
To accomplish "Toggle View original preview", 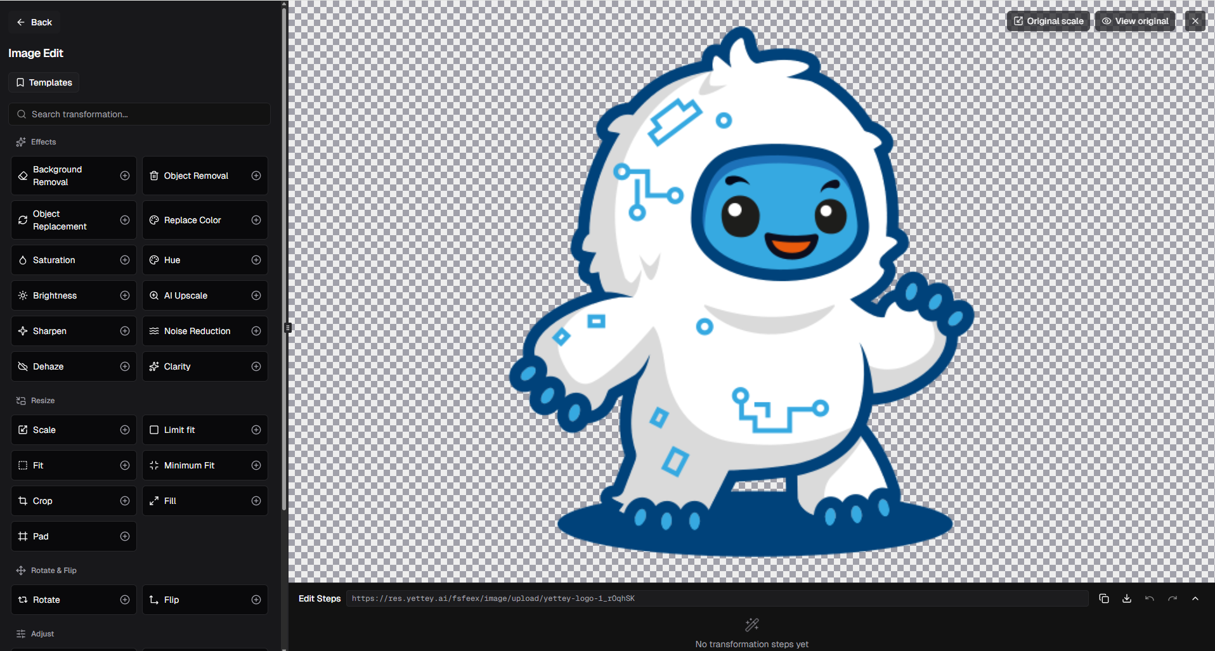I will tap(1134, 21).
